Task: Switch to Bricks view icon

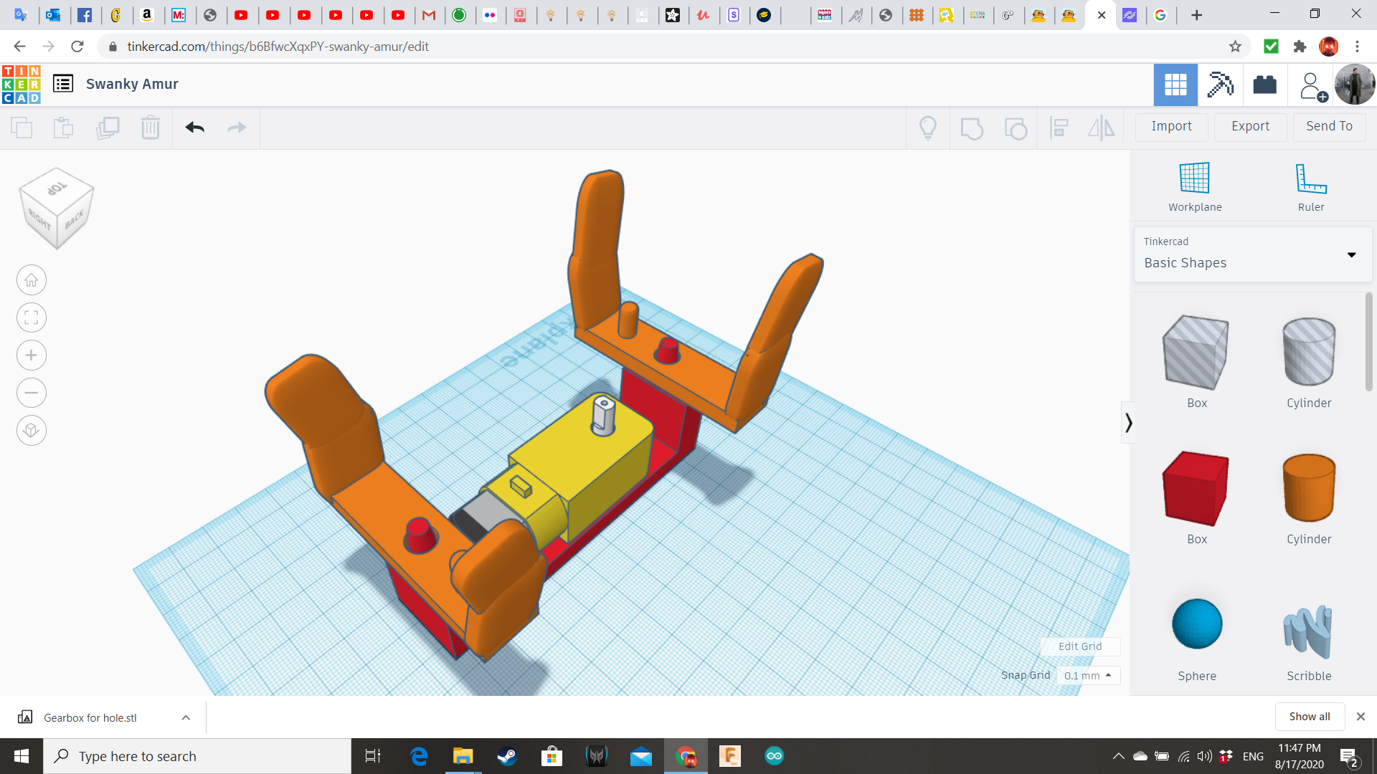Action: tap(1264, 85)
